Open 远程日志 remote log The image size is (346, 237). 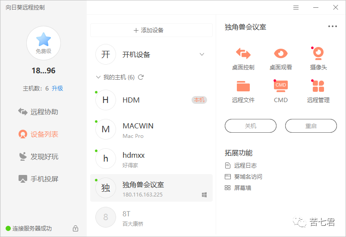[245, 165]
